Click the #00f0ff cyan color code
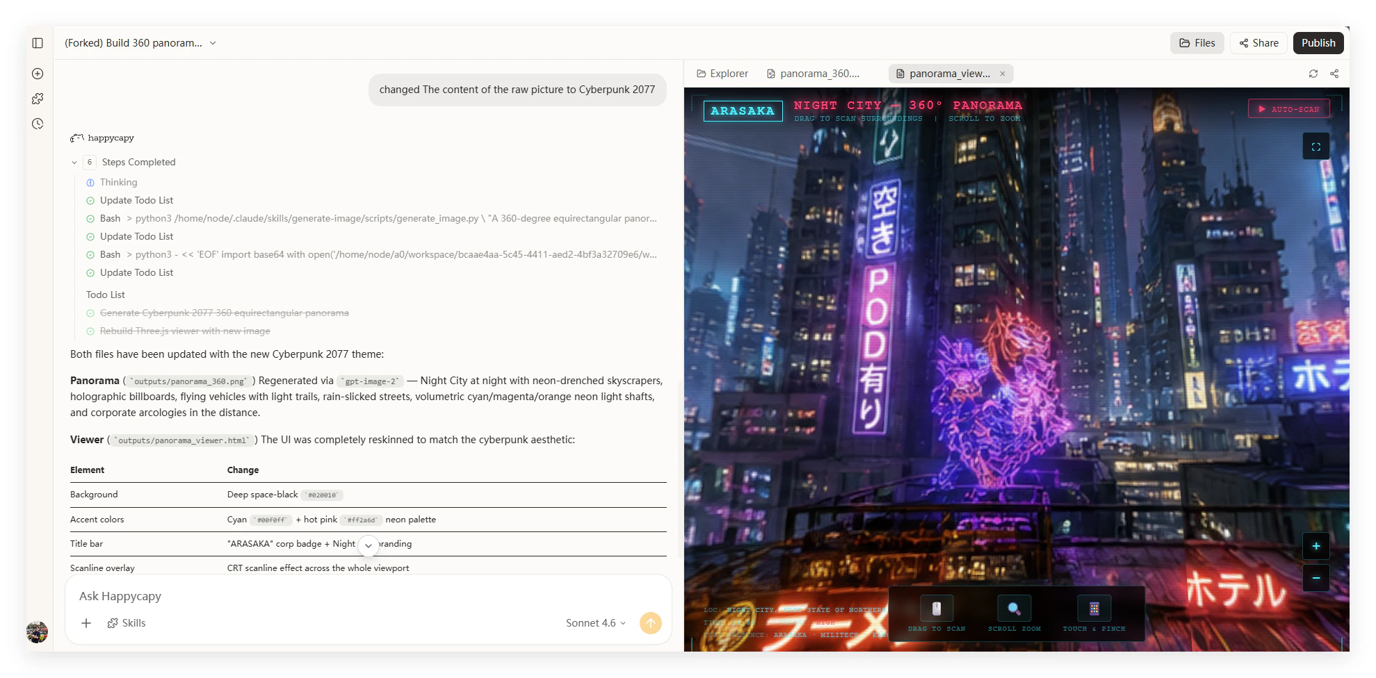1376x678 pixels. click(271, 520)
